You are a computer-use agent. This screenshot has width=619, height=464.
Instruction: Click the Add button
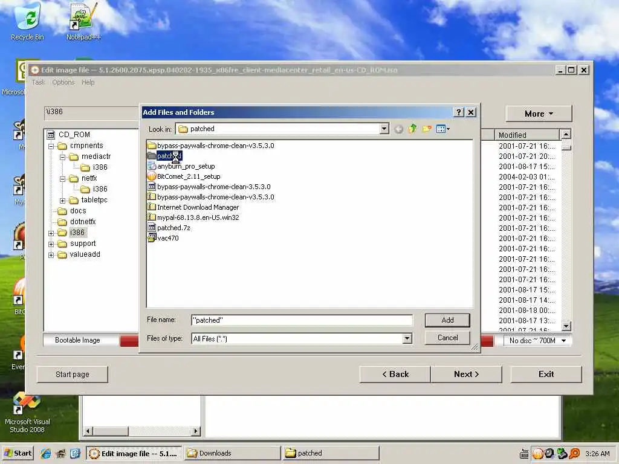[x=447, y=320]
